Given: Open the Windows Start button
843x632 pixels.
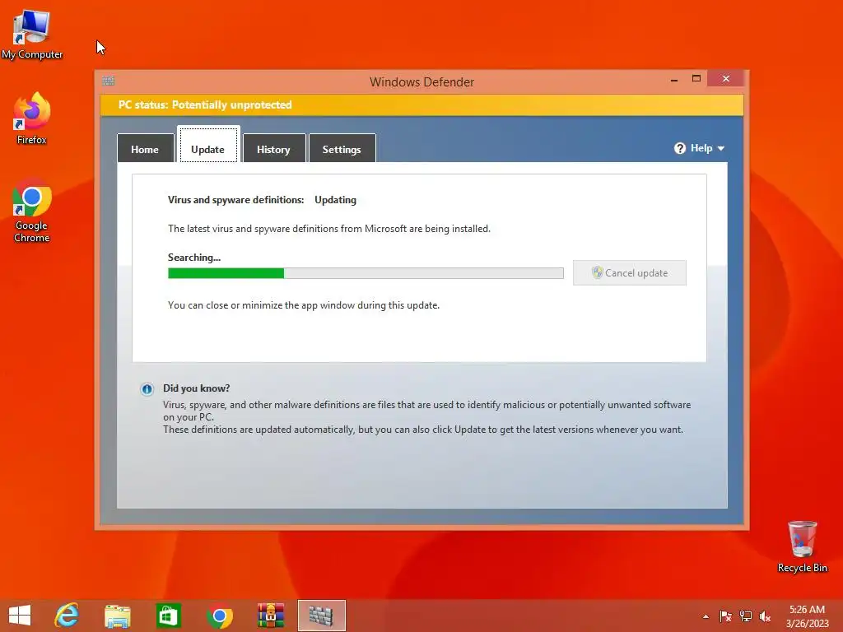Looking at the screenshot, I should [20, 616].
